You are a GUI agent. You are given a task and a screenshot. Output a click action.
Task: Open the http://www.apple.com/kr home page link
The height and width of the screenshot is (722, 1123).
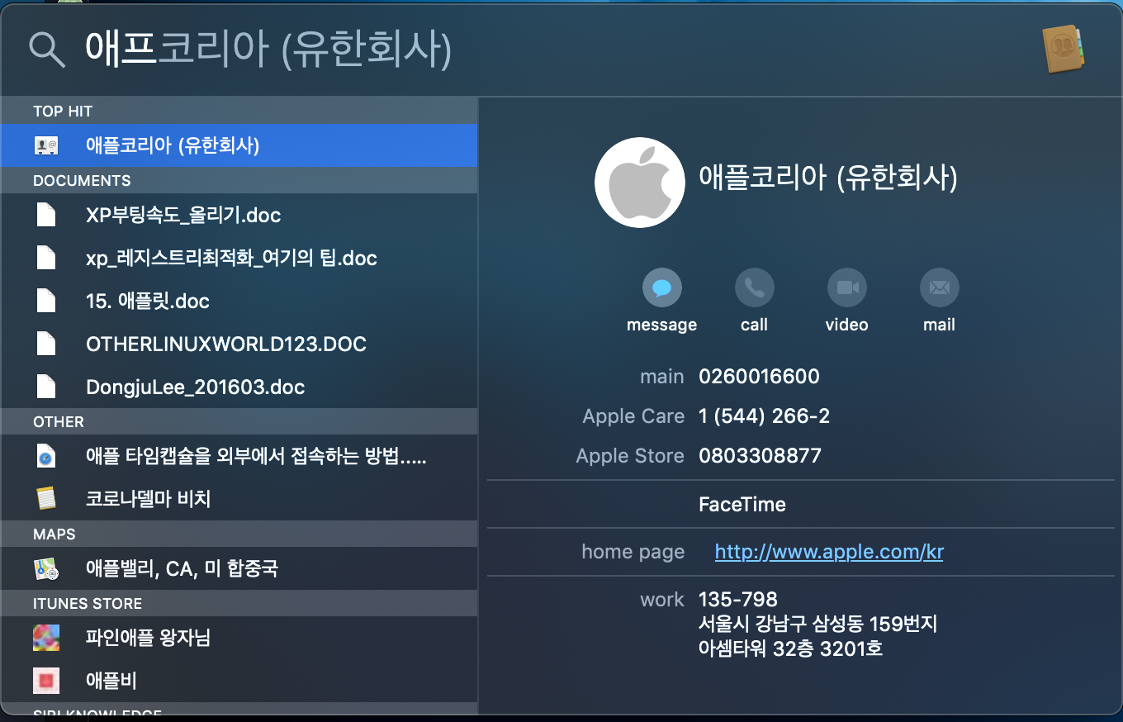click(x=829, y=552)
